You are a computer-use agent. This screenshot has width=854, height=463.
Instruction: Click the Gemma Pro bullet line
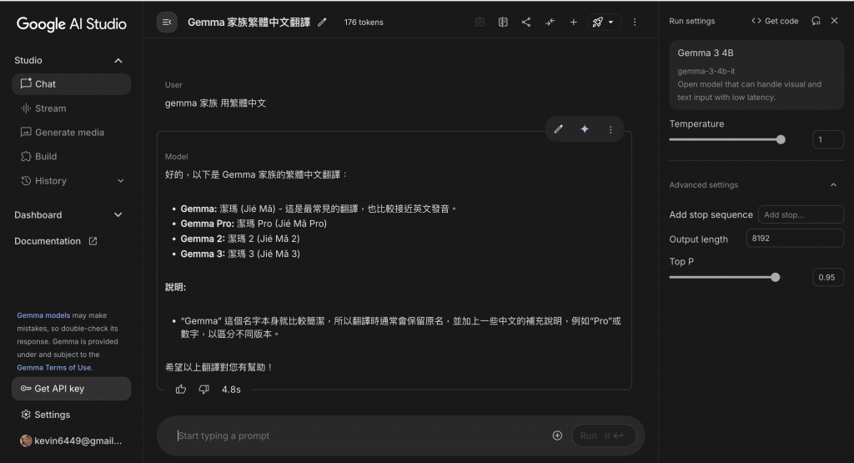tap(254, 224)
